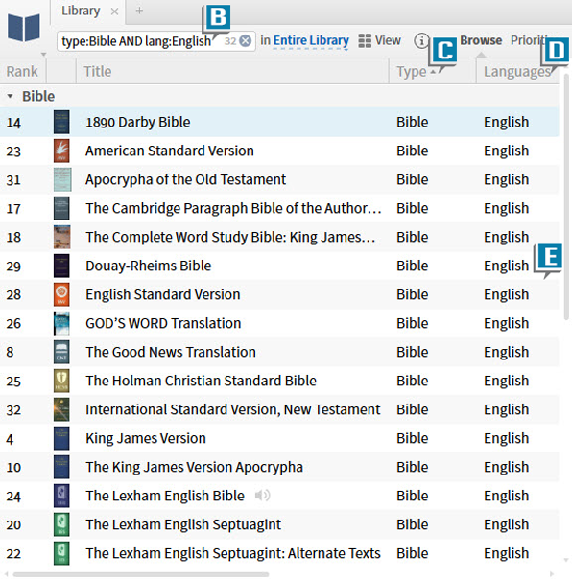The height and width of the screenshot is (579, 572).
Task: Close the Library tab
Action: pyautogui.click(x=114, y=12)
